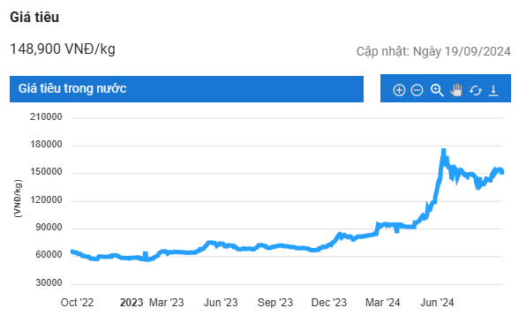Select the magnifier selection zoom tool
Viewport: 519px width, 323px height.
437,90
